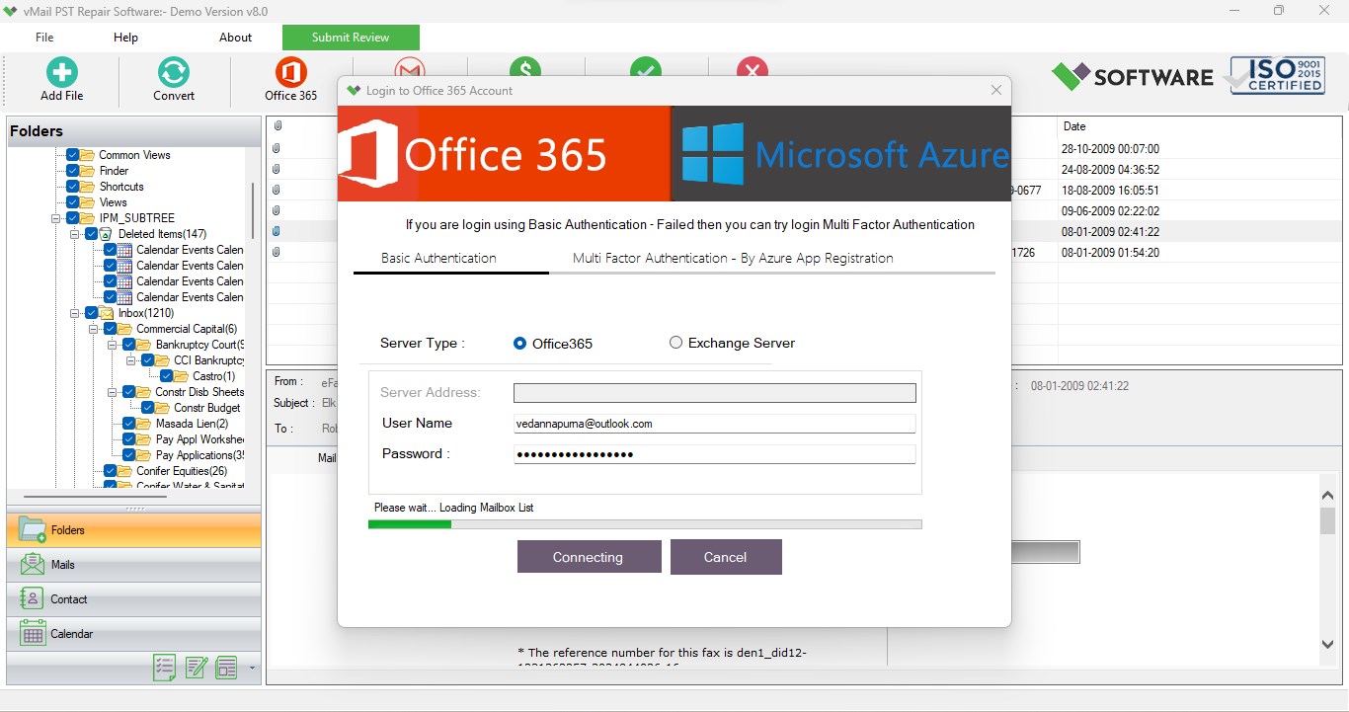The image size is (1349, 712).
Task: Toggle the Inbox(1210) checkbox
Action: click(x=91, y=313)
